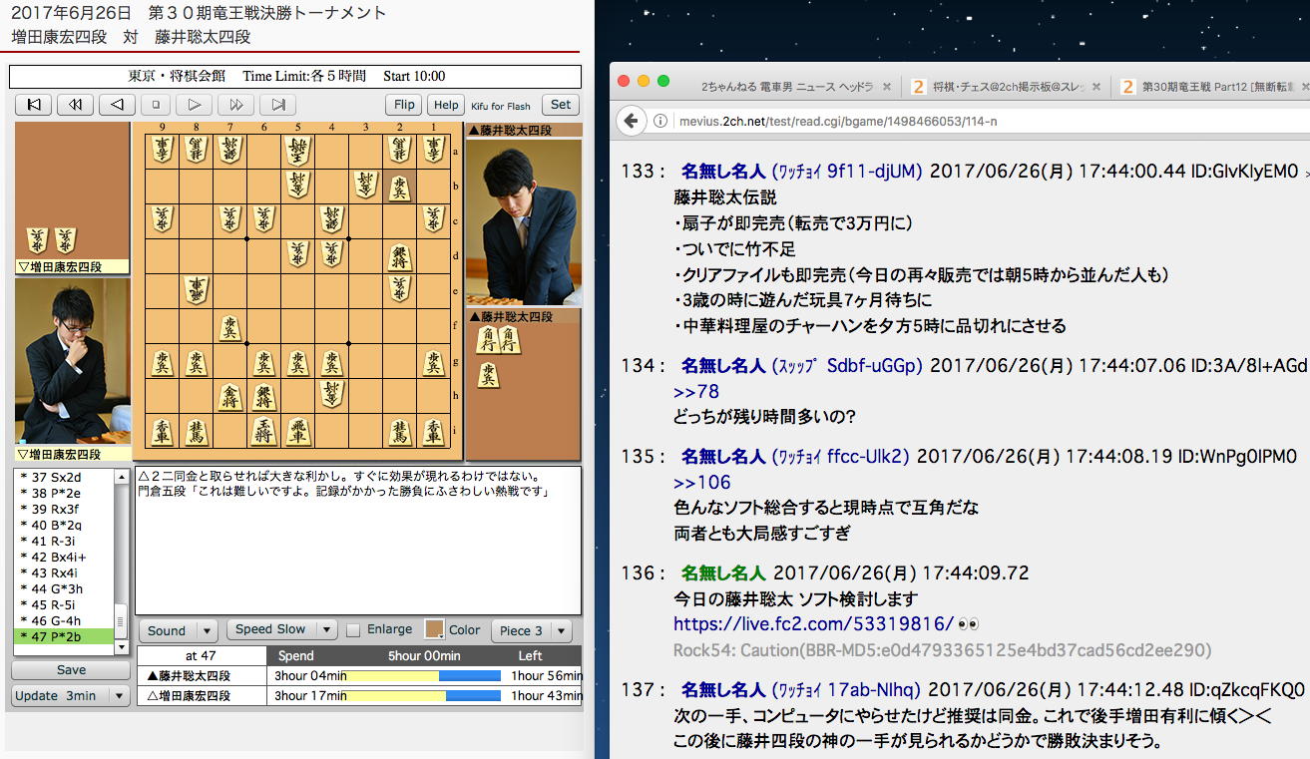Image resolution: width=1310 pixels, height=759 pixels.
Task: Jump to the first move of the kifu
Action: (x=33, y=105)
